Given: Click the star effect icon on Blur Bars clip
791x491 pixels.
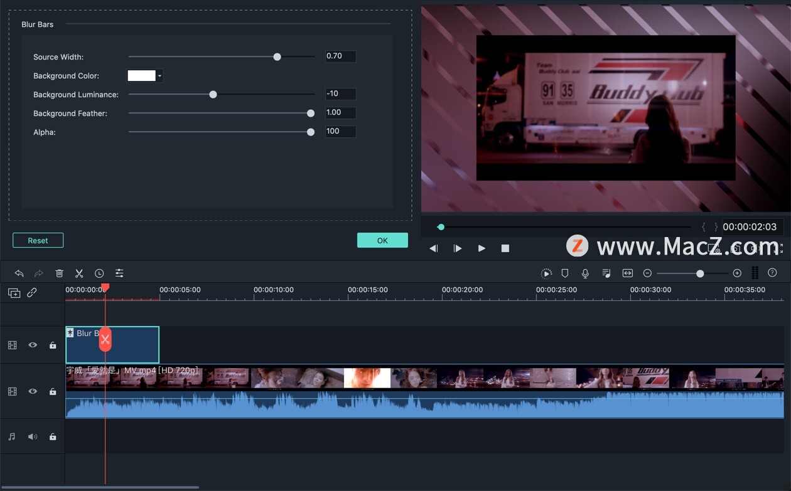Looking at the screenshot, I should point(70,333).
